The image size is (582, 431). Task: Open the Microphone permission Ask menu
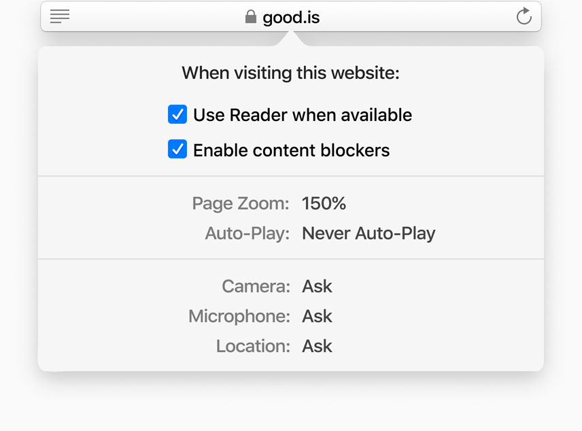pyautogui.click(x=317, y=316)
